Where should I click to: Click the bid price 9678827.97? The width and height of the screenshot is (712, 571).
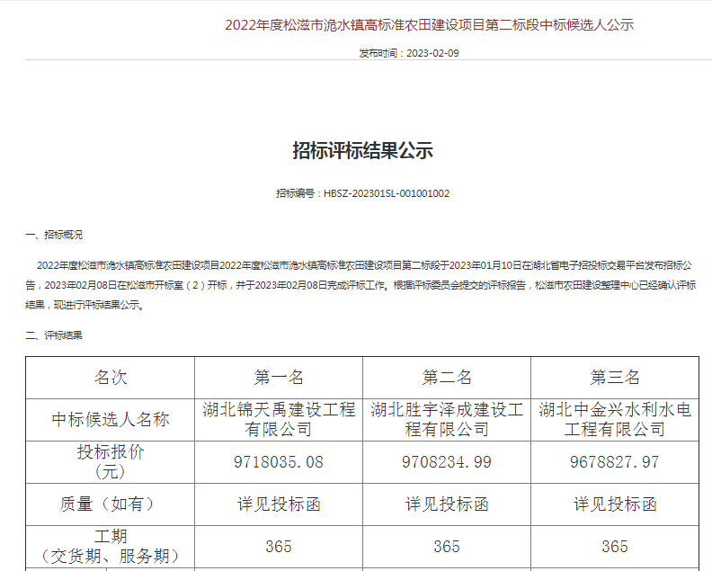[x=614, y=462]
